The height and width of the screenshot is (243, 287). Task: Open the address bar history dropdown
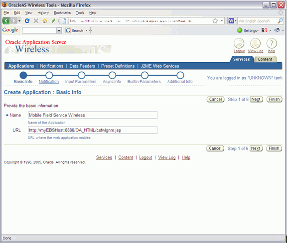click(222, 21)
